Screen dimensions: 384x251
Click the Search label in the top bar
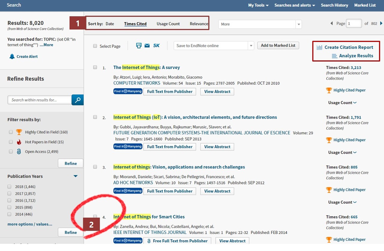[x=14, y=5]
